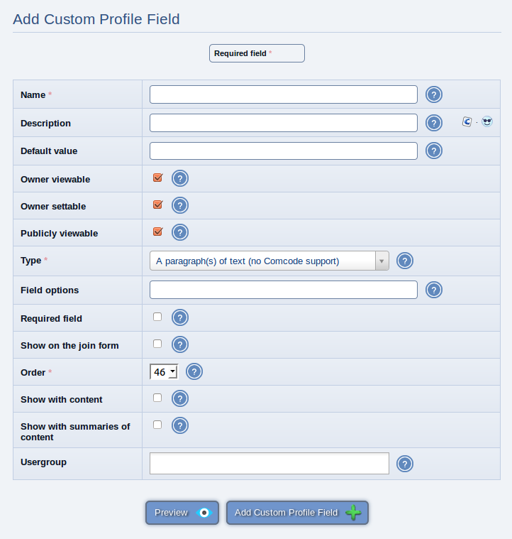
Task: Click help icon for Owner viewable
Action: [x=180, y=178]
